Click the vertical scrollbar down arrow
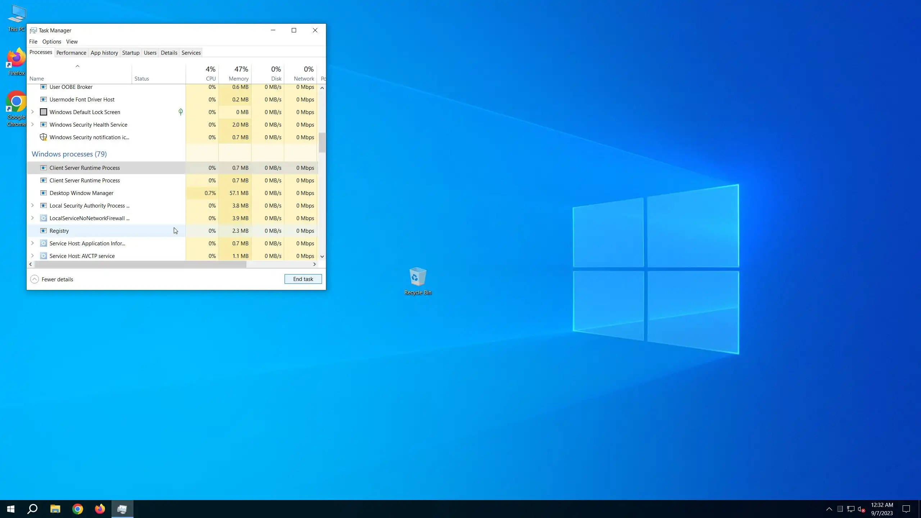Screen dimensions: 921x518 pyautogui.click(x=322, y=256)
